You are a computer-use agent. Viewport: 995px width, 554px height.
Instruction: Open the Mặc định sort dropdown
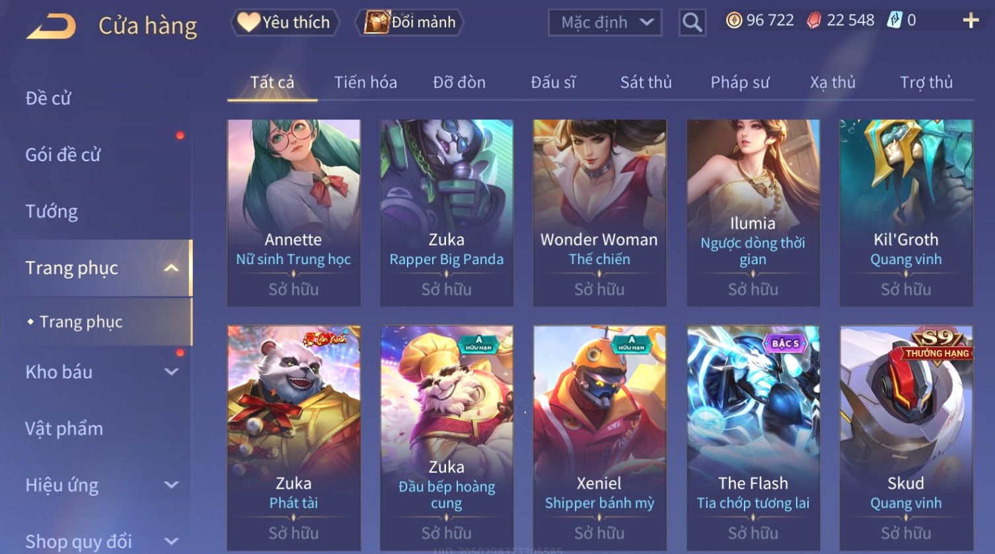coord(606,22)
